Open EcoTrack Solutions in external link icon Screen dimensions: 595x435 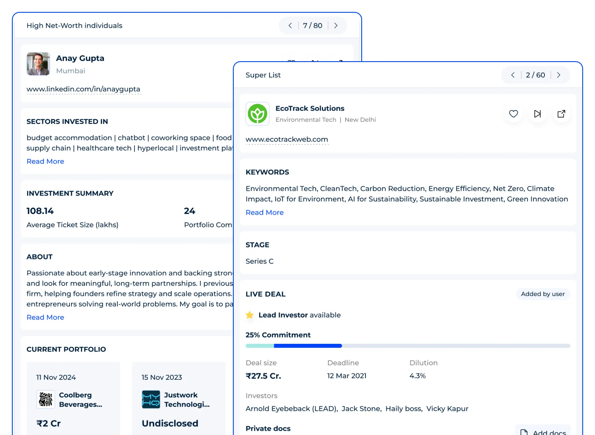click(561, 114)
